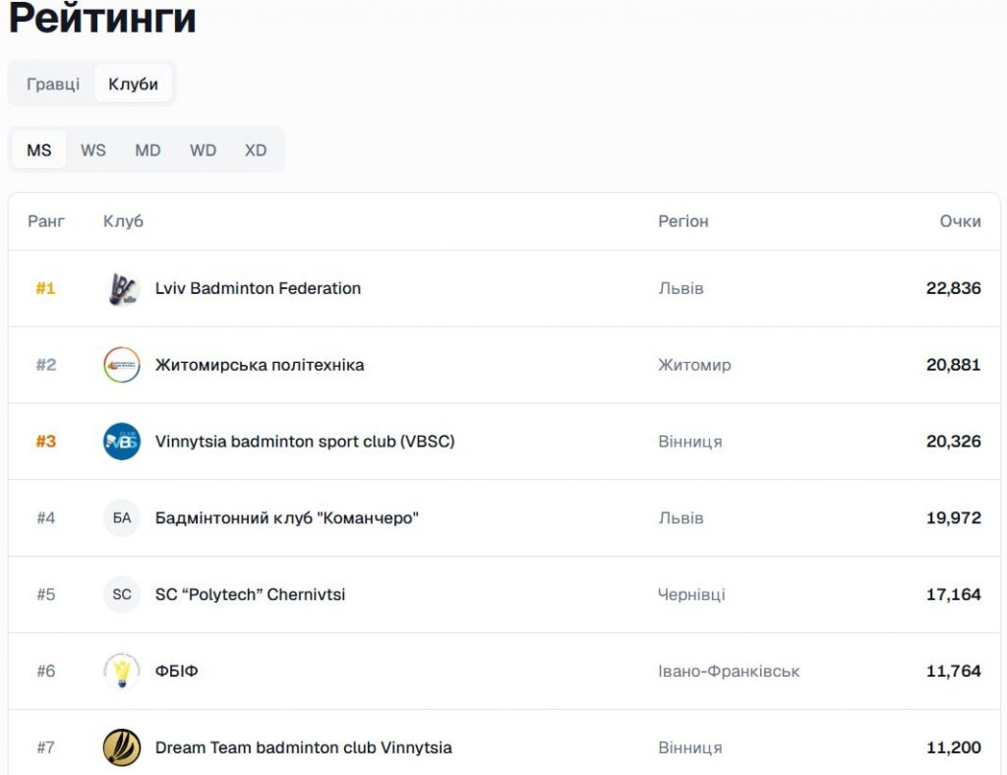The image size is (1007, 775).
Task: Open Lviv Badminton Federation club name
Action: click(x=258, y=289)
